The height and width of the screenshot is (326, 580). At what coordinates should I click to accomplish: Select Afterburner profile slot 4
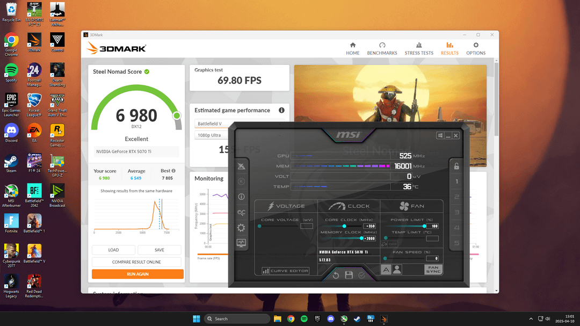pyautogui.click(x=456, y=228)
